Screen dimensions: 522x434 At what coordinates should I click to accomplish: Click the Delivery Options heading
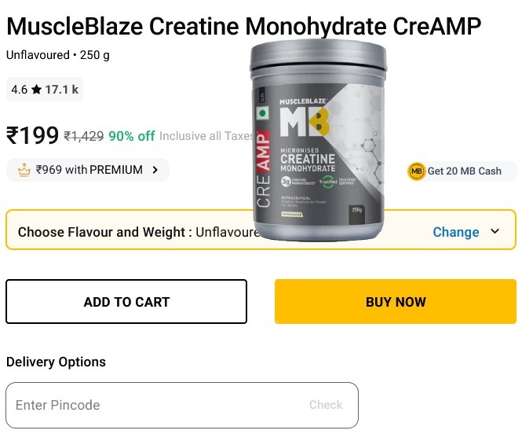56,362
